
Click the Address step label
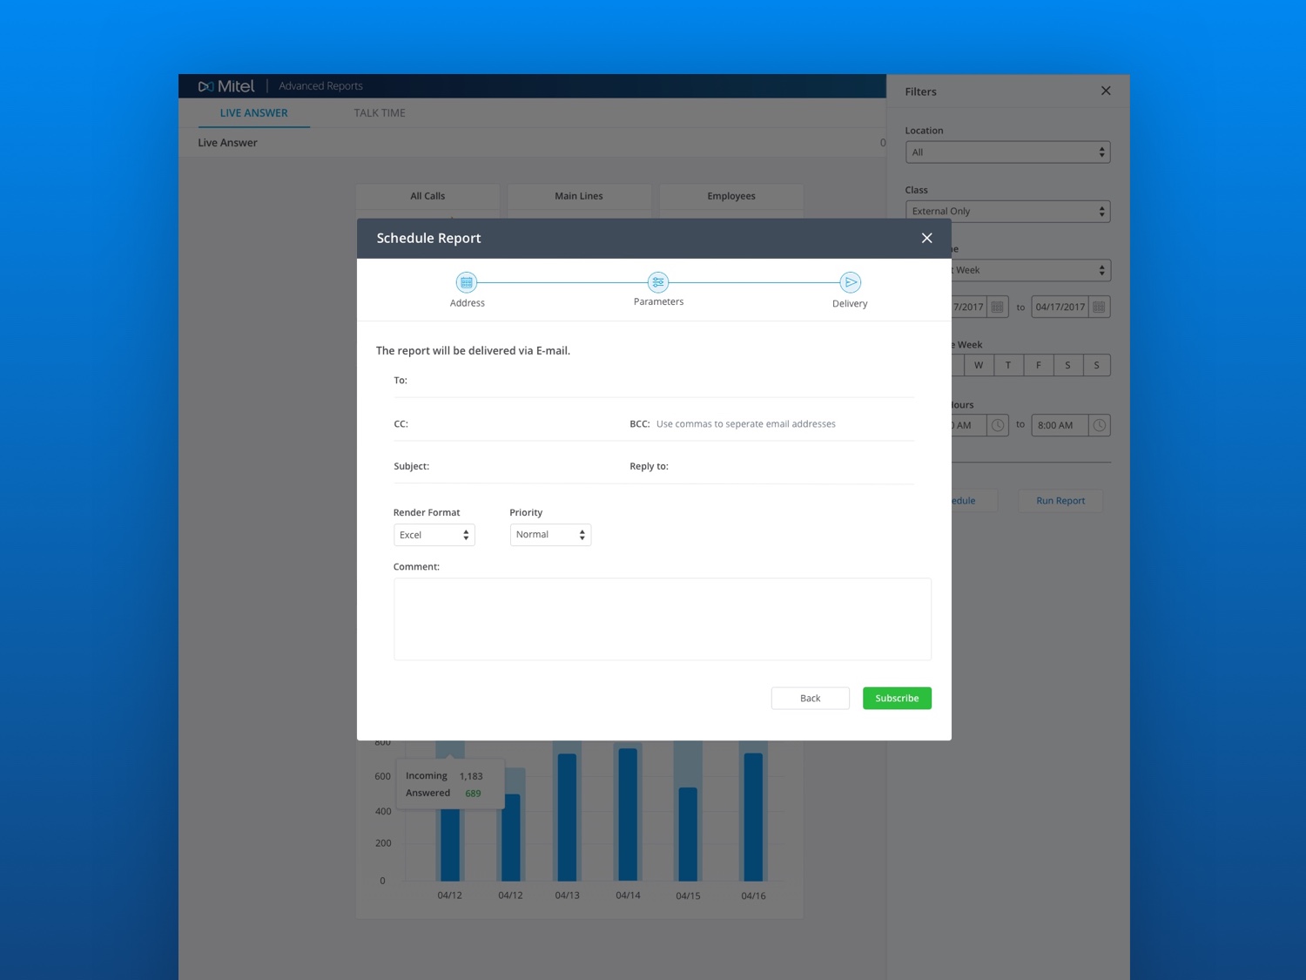(x=467, y=303)
